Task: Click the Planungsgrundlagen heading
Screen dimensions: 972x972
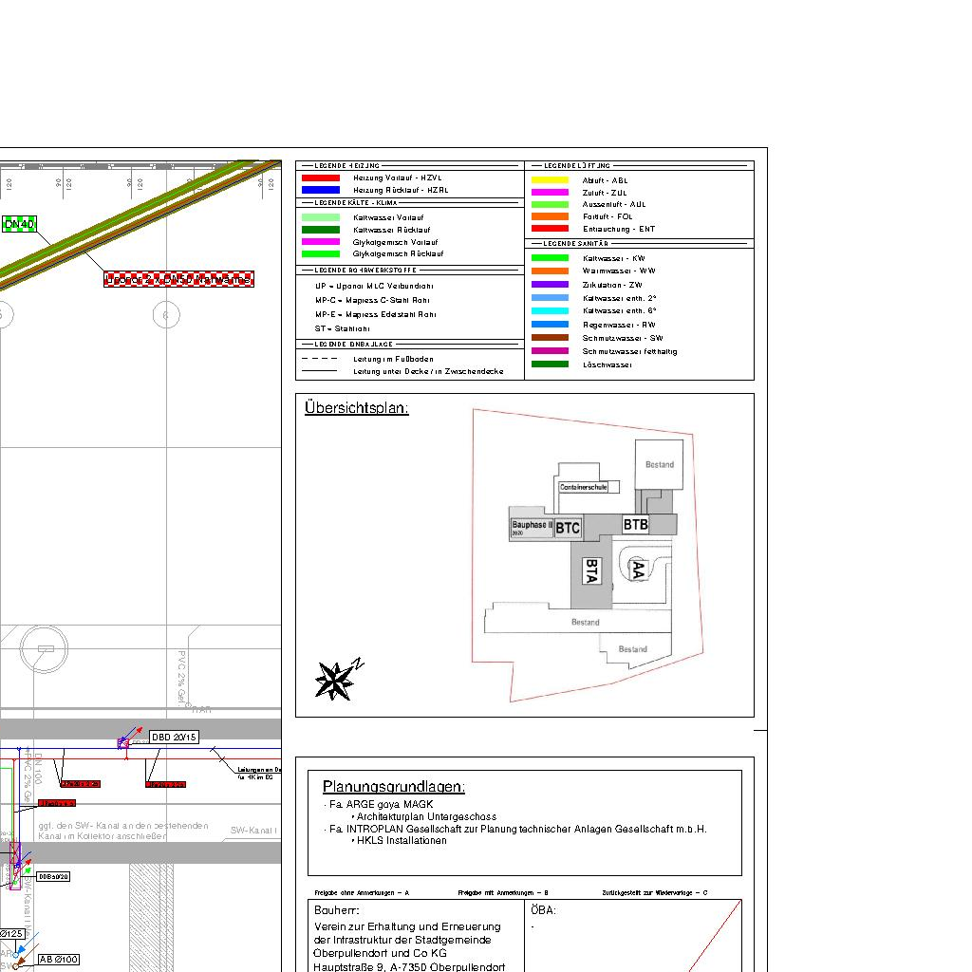Action: pyautogui.click(x=393, y=787)
